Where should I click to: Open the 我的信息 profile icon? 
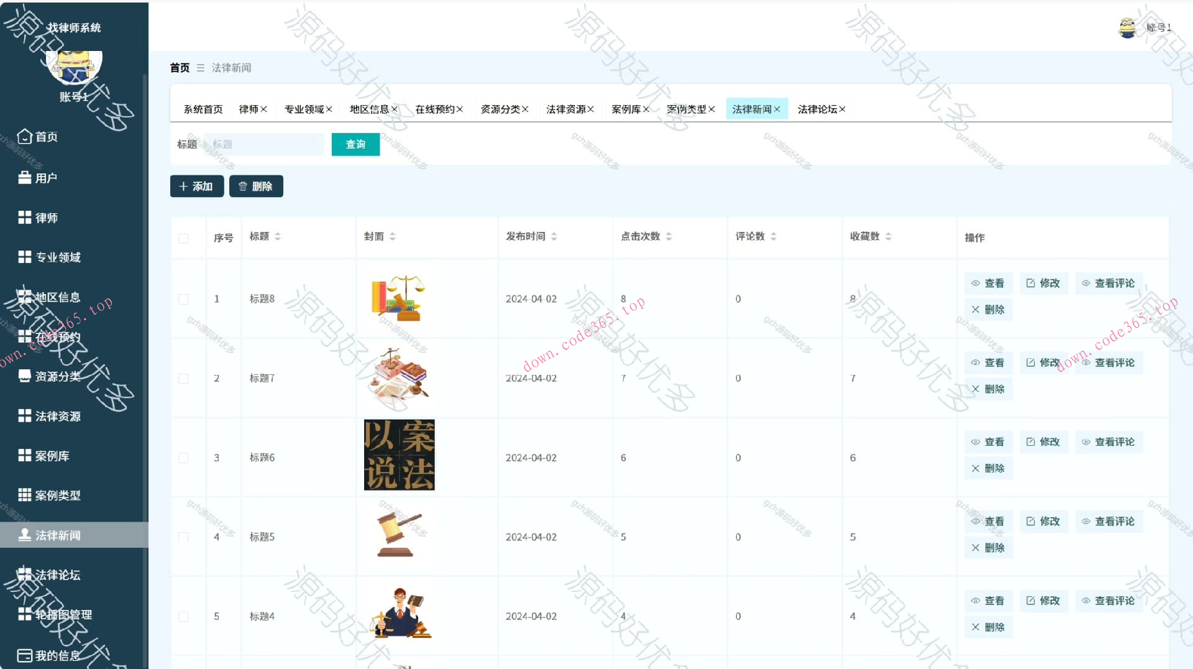click(x=24, y=655)
